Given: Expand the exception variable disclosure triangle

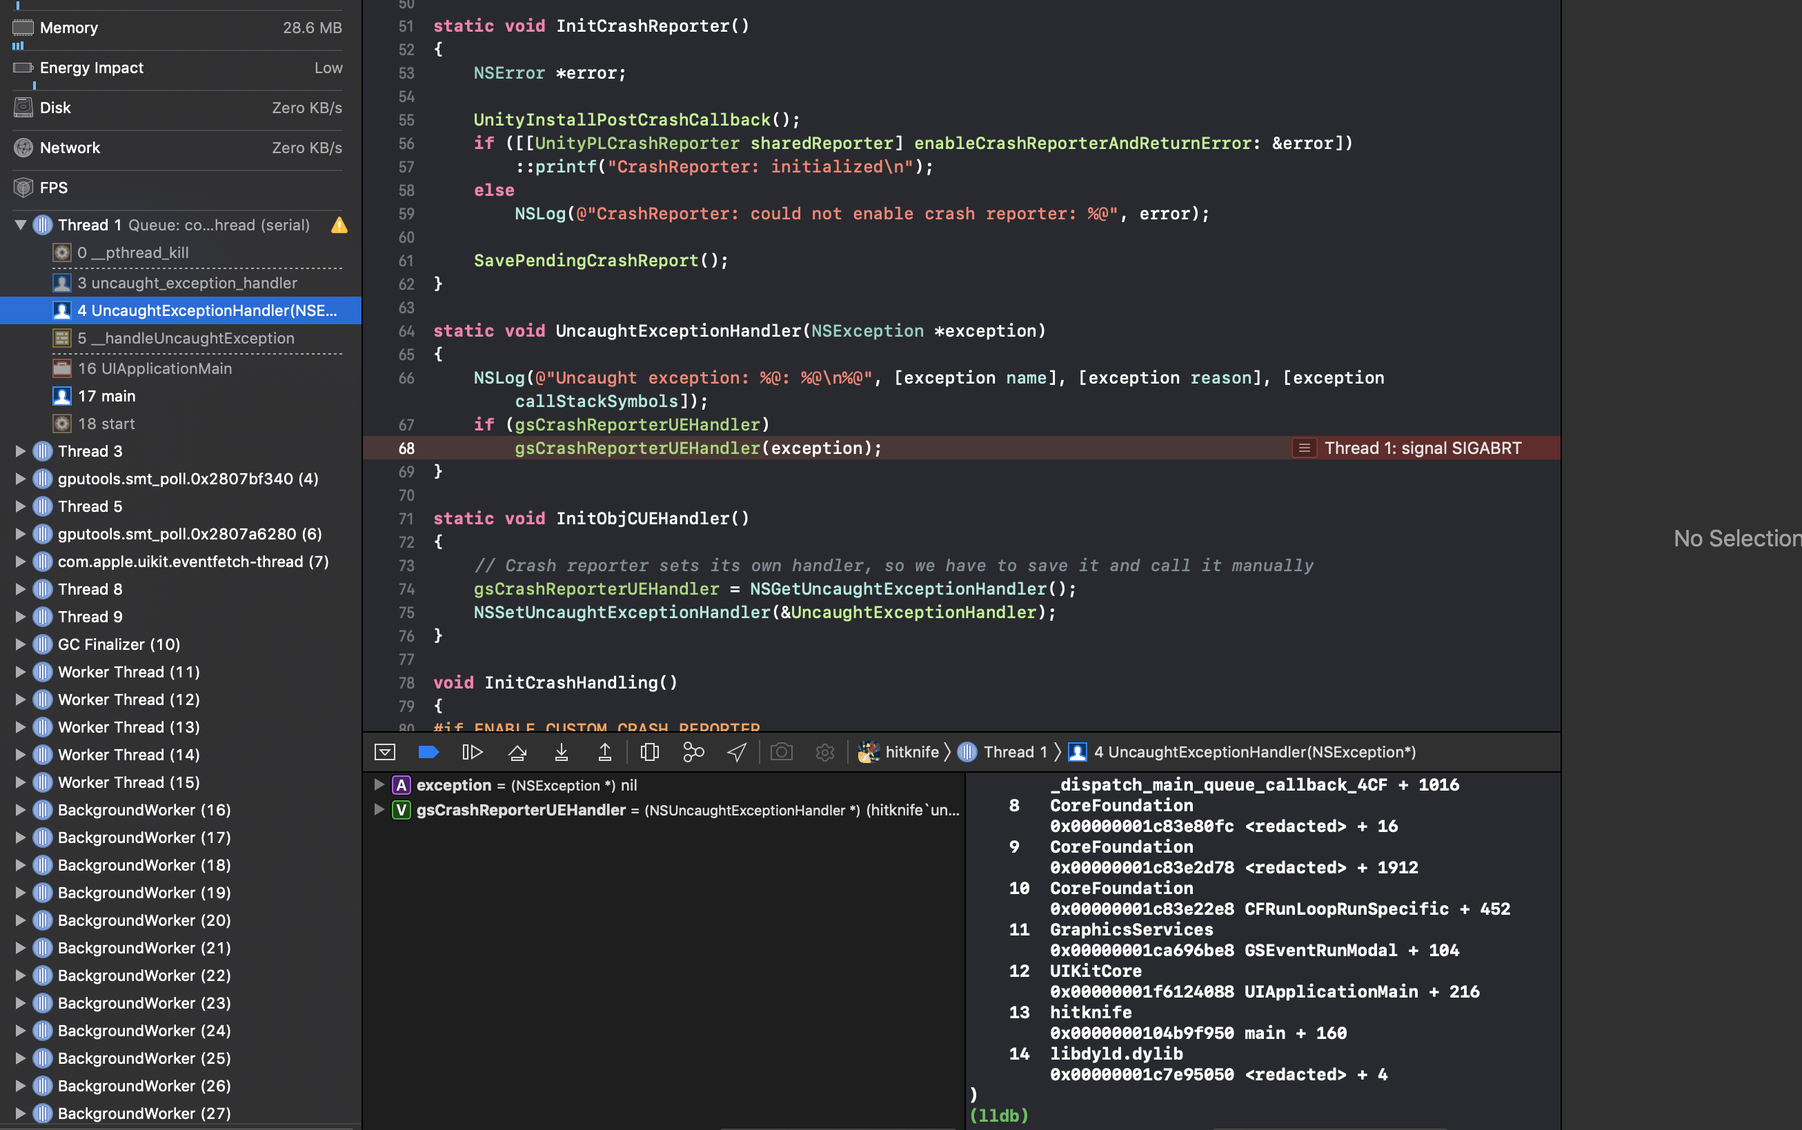Looking at the screenshot, I should (x=379, y=785).
